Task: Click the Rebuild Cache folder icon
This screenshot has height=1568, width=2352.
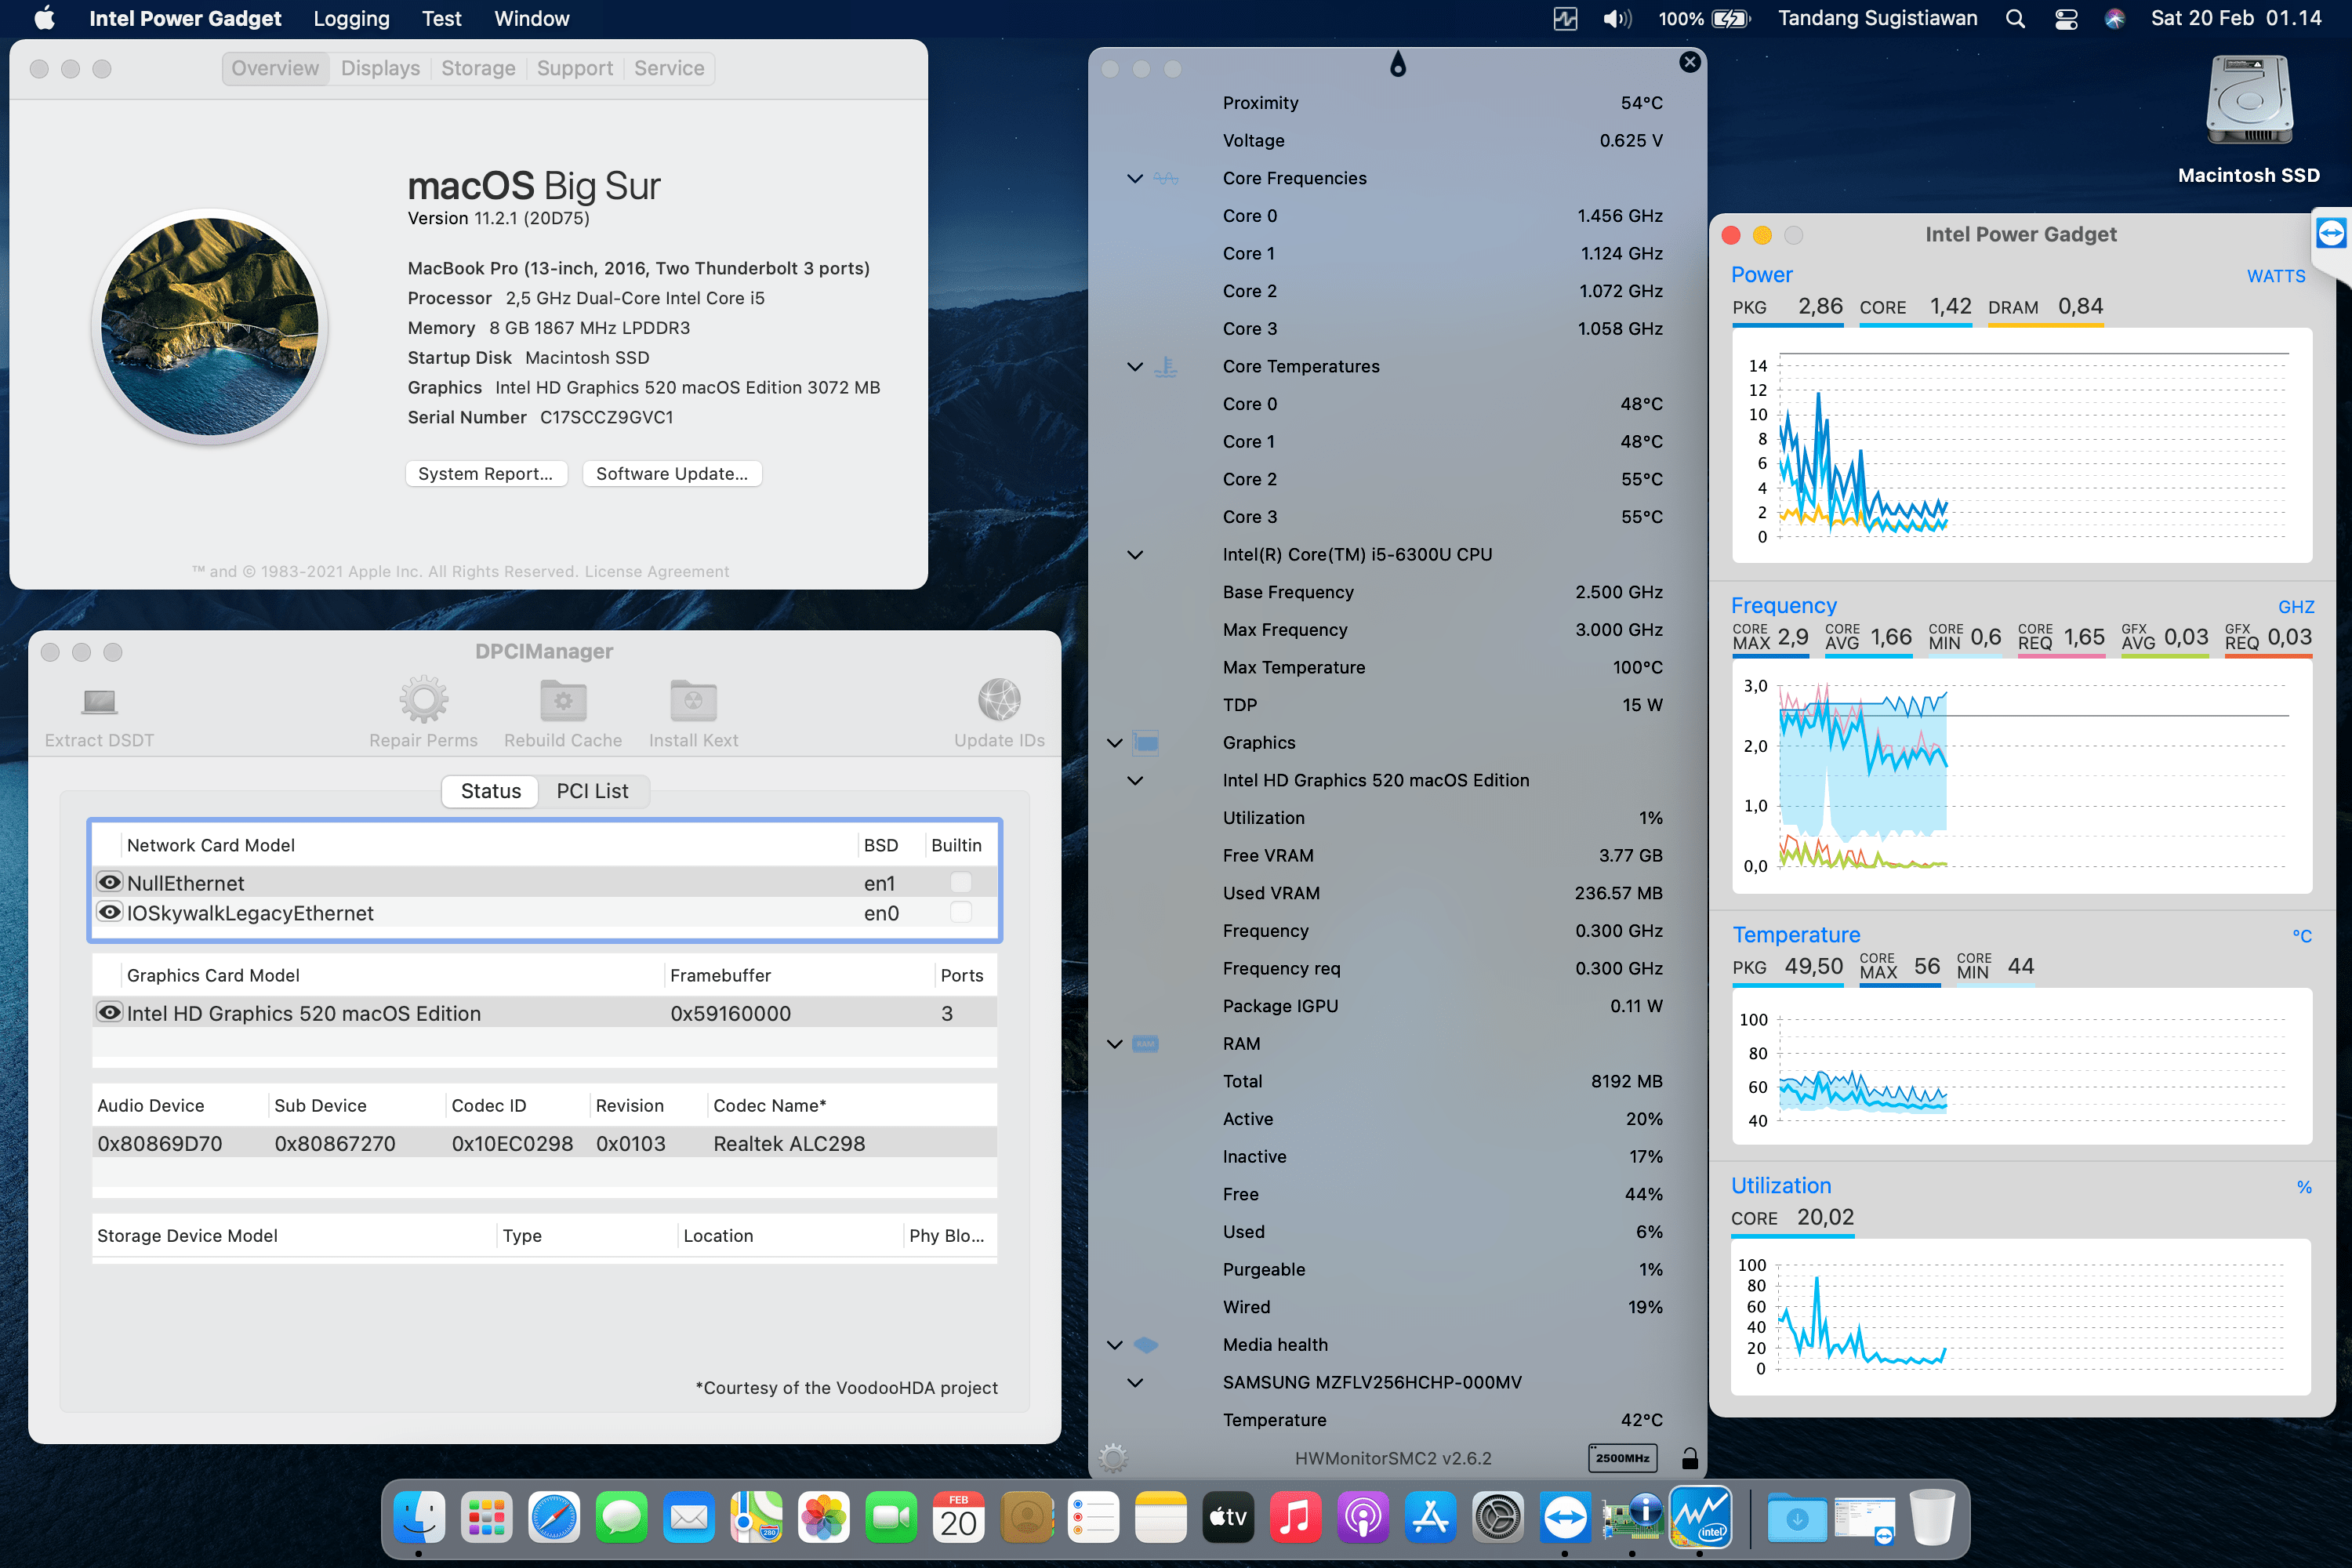Action: tap(563, 700)
